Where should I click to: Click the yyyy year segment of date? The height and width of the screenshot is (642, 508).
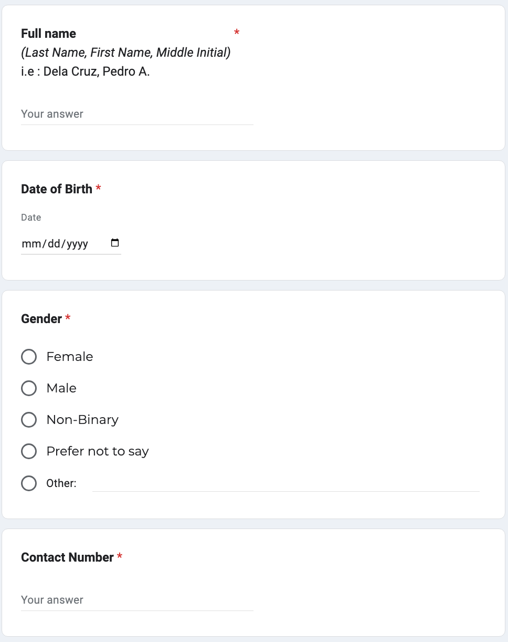pyautogui.click(x=77, y=244)
